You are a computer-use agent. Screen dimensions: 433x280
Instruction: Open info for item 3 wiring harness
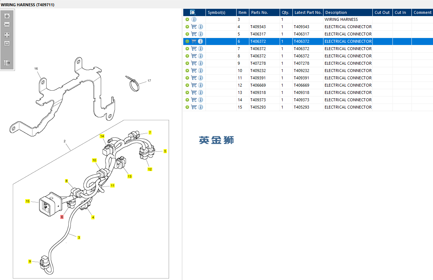tap(194, 19)
